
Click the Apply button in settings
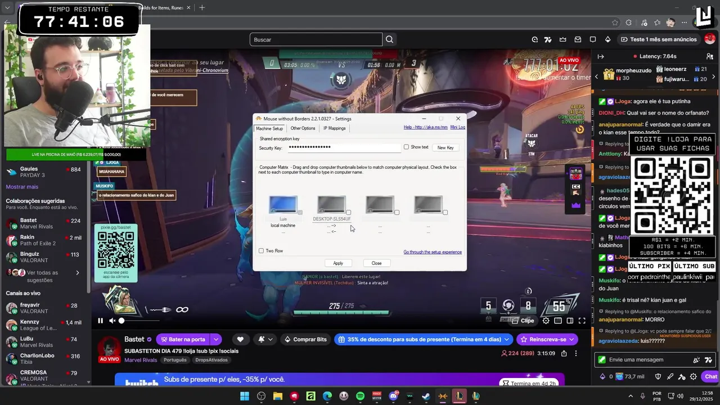point(338,263)
